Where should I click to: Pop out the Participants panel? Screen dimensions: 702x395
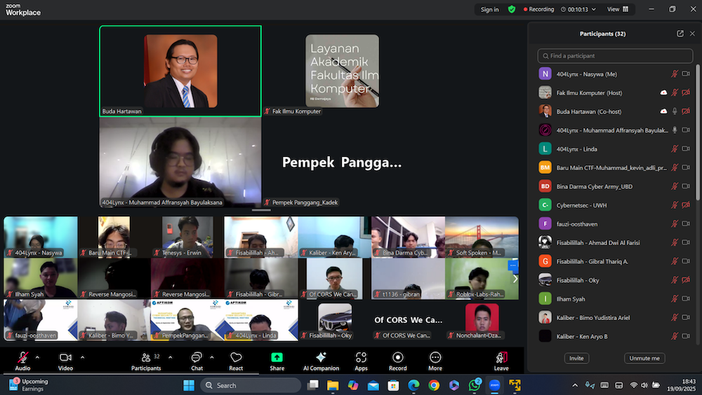click(x=680, y=34)
